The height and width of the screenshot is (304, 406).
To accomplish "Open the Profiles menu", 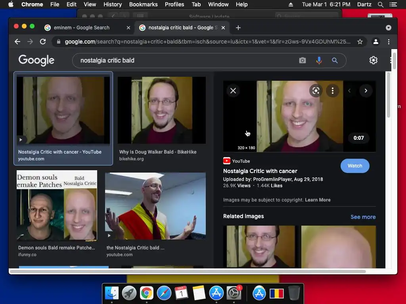I will [x=174, y=4].
